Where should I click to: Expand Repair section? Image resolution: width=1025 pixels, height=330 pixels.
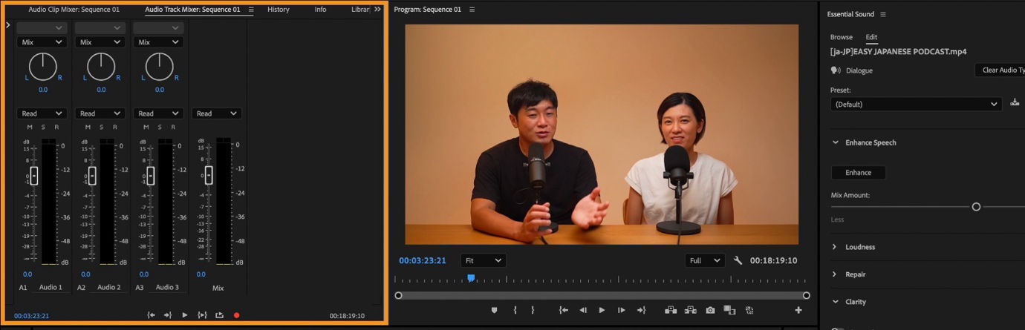click(x=835, y=274)
